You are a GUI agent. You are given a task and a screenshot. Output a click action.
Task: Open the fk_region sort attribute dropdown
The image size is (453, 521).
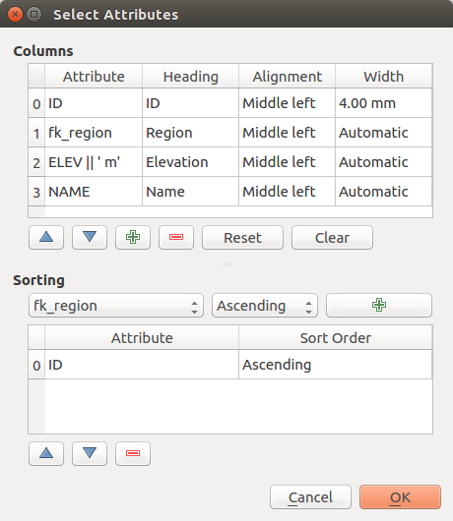tap(116, 305)
